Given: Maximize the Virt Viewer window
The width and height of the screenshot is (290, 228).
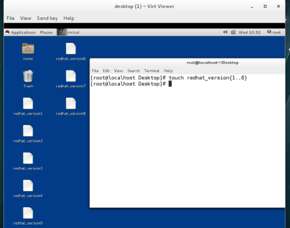Looking at the screenshot, I should (x=265, y=6).
